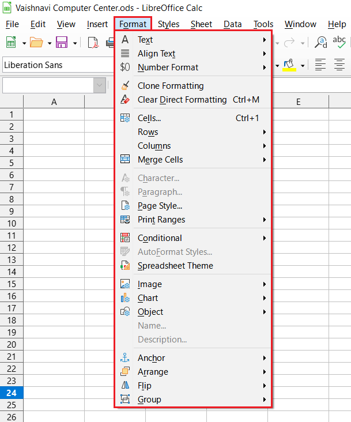This screenshot has height=422, width=351.
Task: Click the Align Left toolbar icon
Action: [x=320, y=65]
